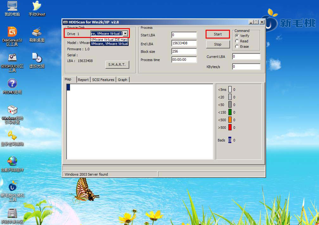319x225 pixels.
Task: Open 登录密码清除 key icon
Action: pyautogui.click(x=12, y=138)
